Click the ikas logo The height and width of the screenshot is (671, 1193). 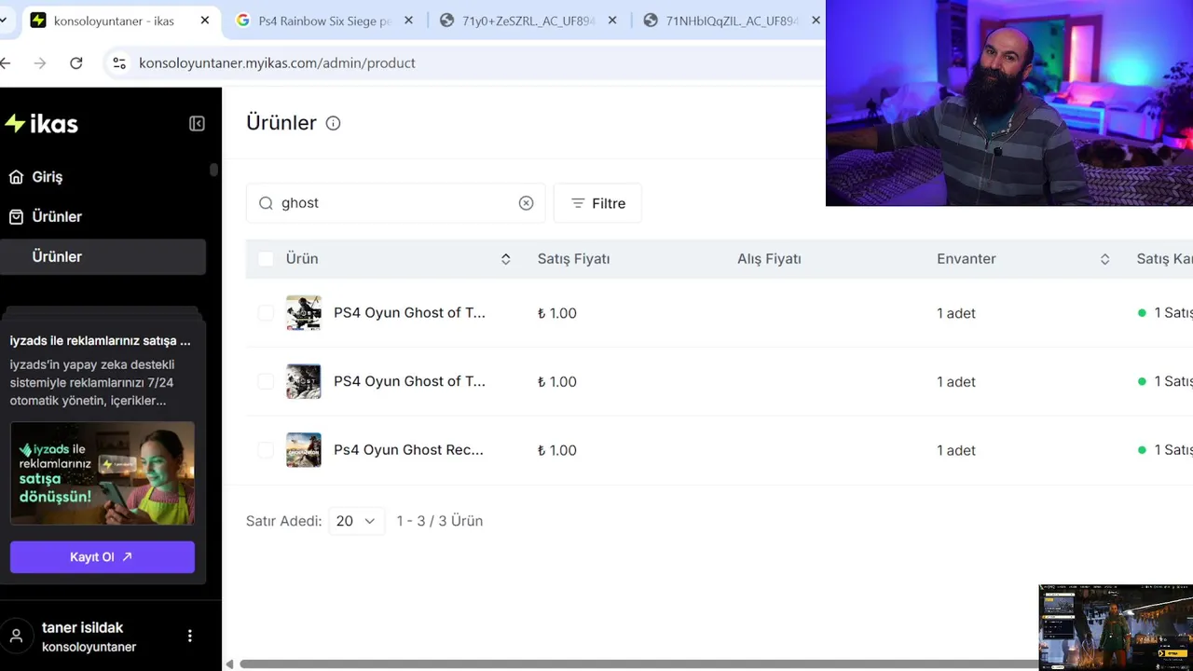coord(41,124)
